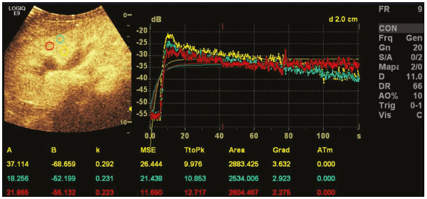Click the red TtoPk value 12.717
427x199 pixels.
coord(195,192)
